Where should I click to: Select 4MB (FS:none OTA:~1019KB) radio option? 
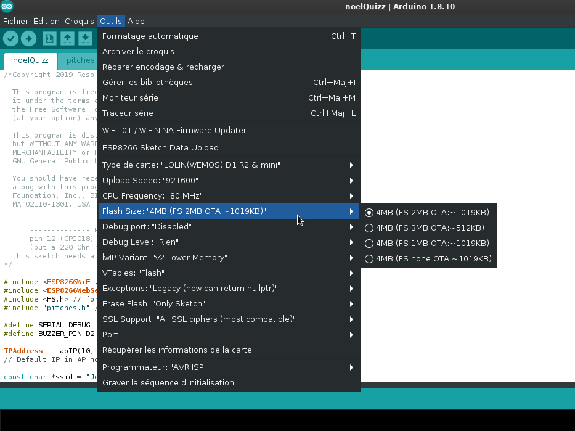pyautogui.click(x=428, y=258)
